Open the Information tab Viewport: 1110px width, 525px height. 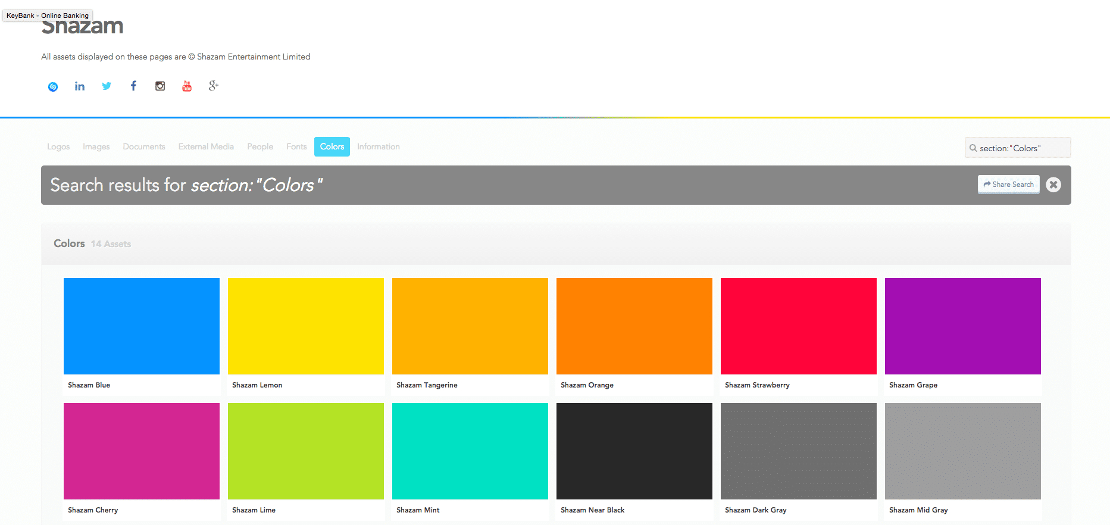(379, 146)
